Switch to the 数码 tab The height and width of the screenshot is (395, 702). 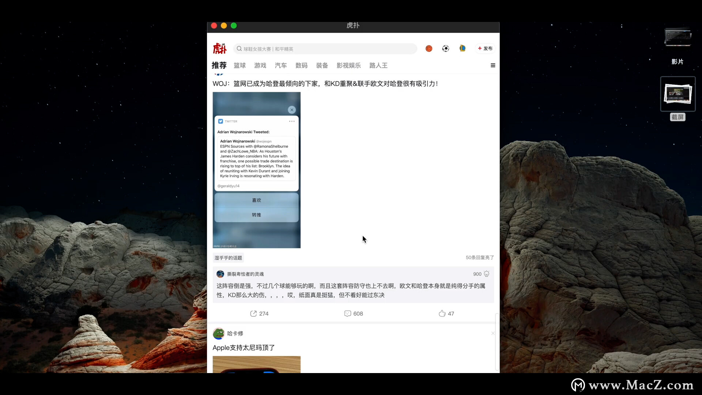302,65
